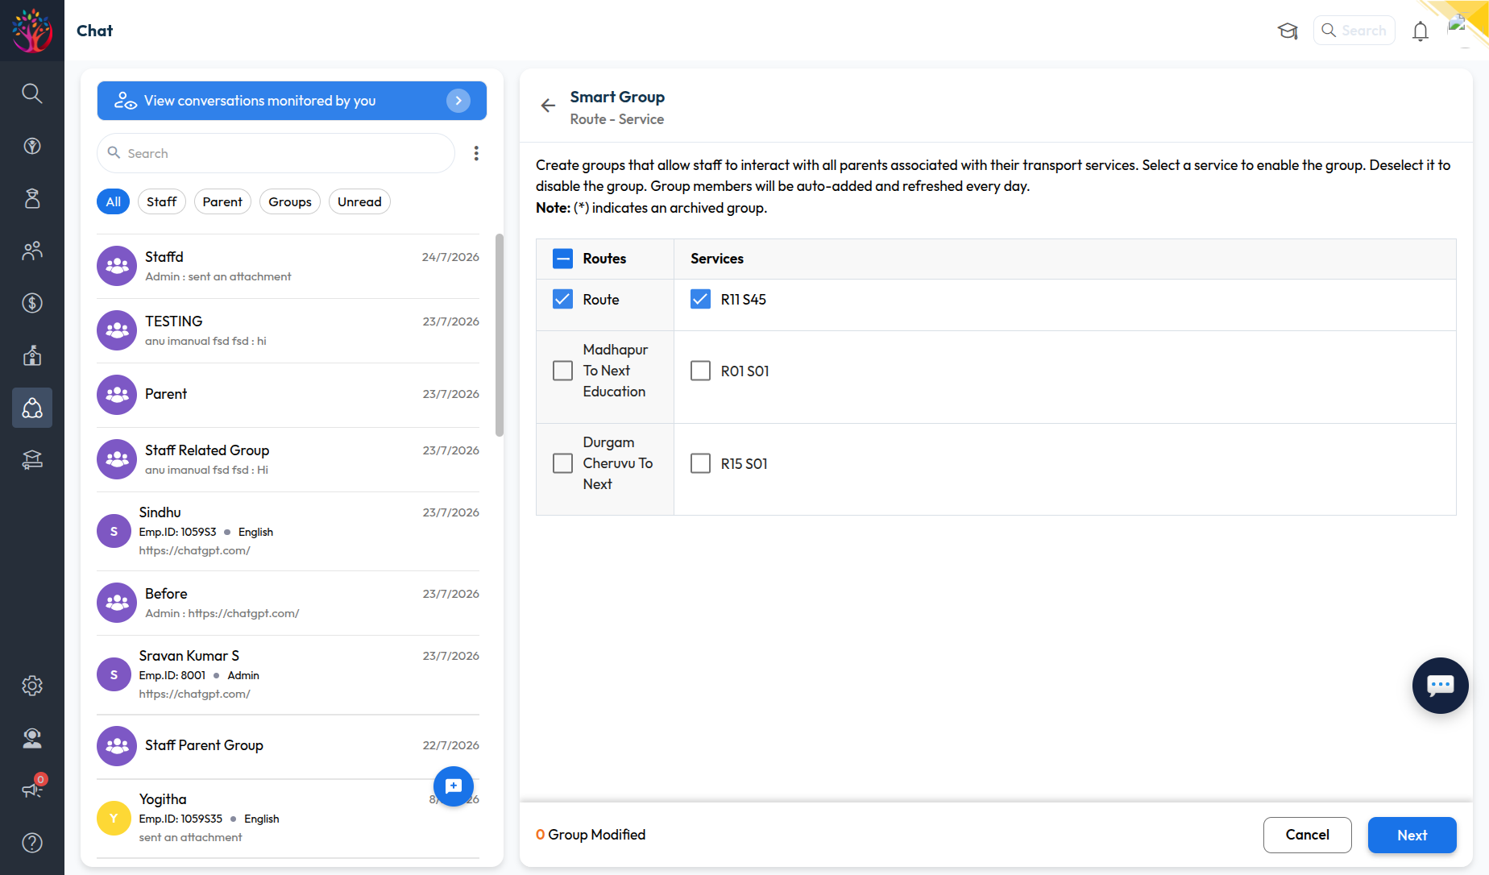Image resolution: width=1489 pixels, height=875 pixels.
Task: Filter chats by Staff
Action: [x=162, y=201]
